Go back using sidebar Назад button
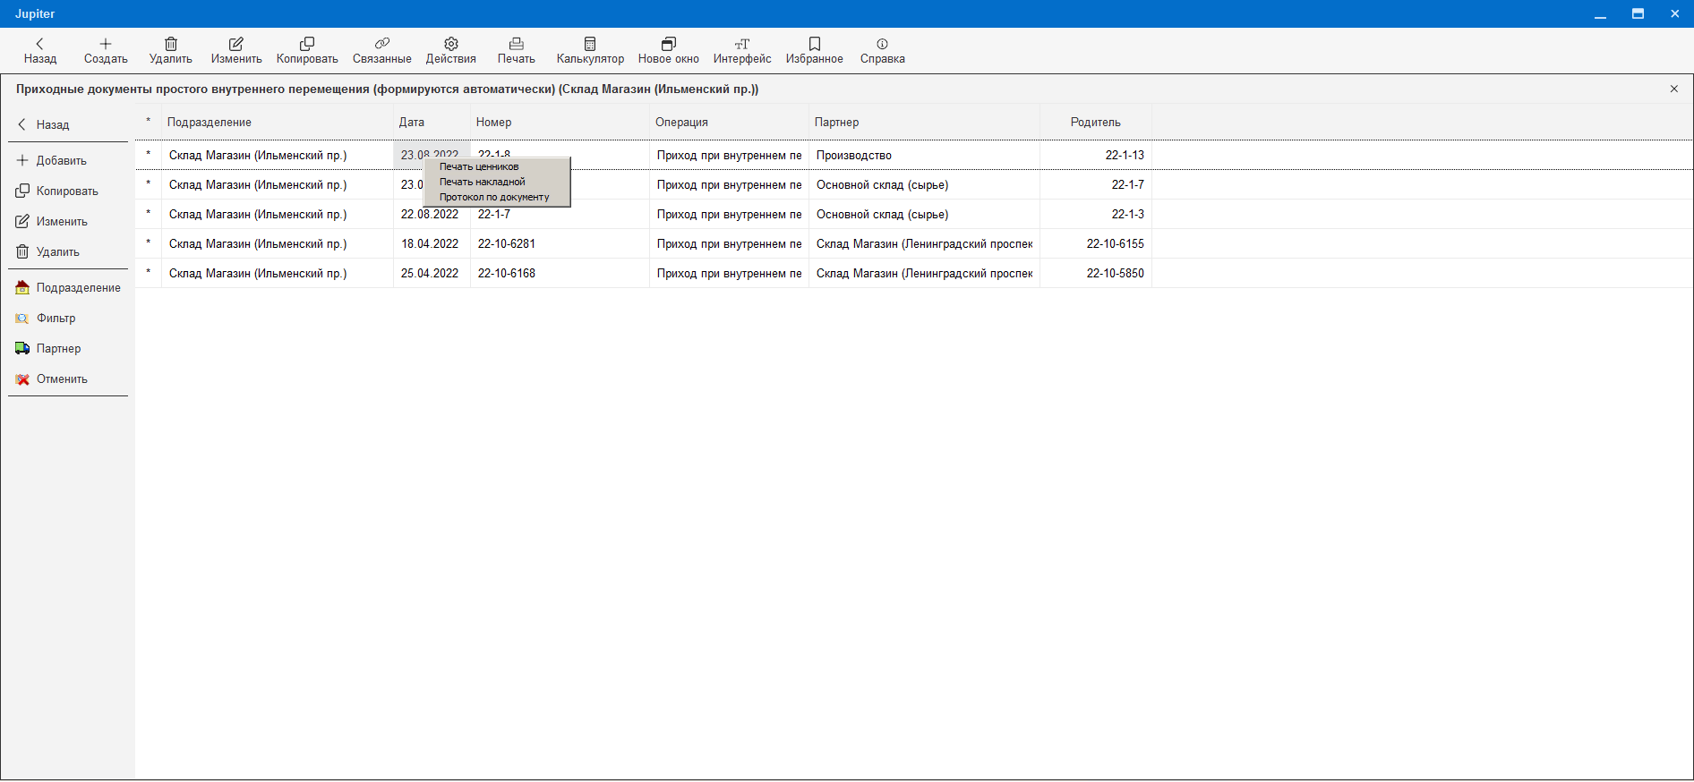This screenshot has height=782, width=1694. (x=68, y=125)
